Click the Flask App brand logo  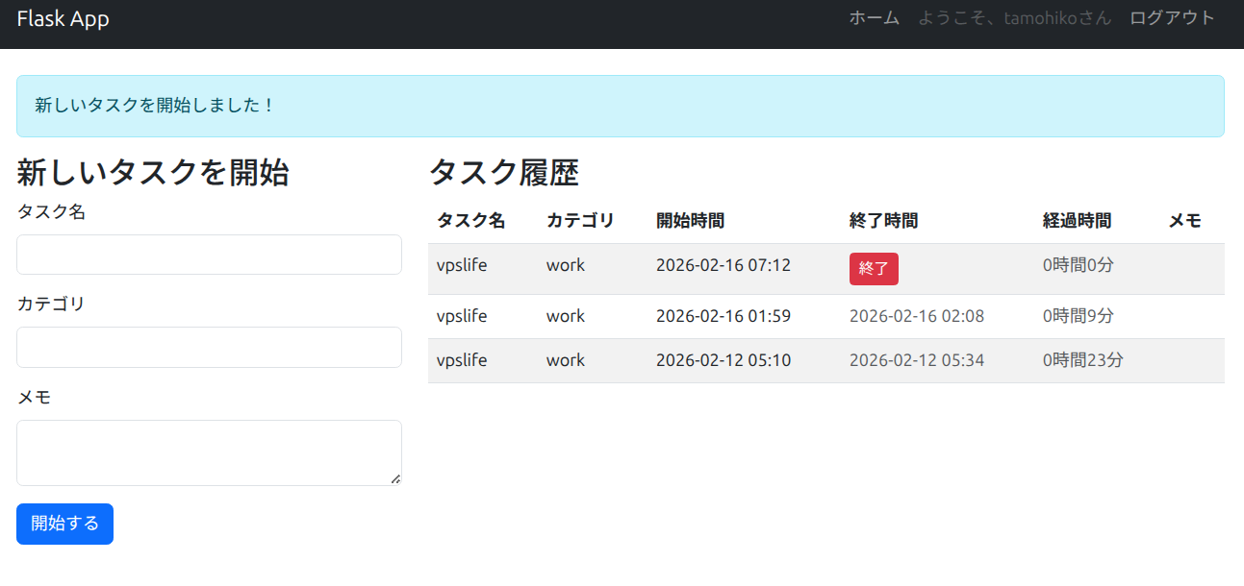pyautogui.click(x=63, y=18)
